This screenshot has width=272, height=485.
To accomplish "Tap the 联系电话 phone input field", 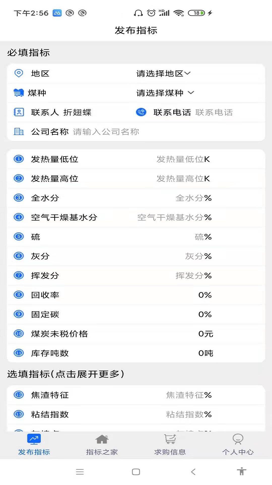I will tap(214, 112).
